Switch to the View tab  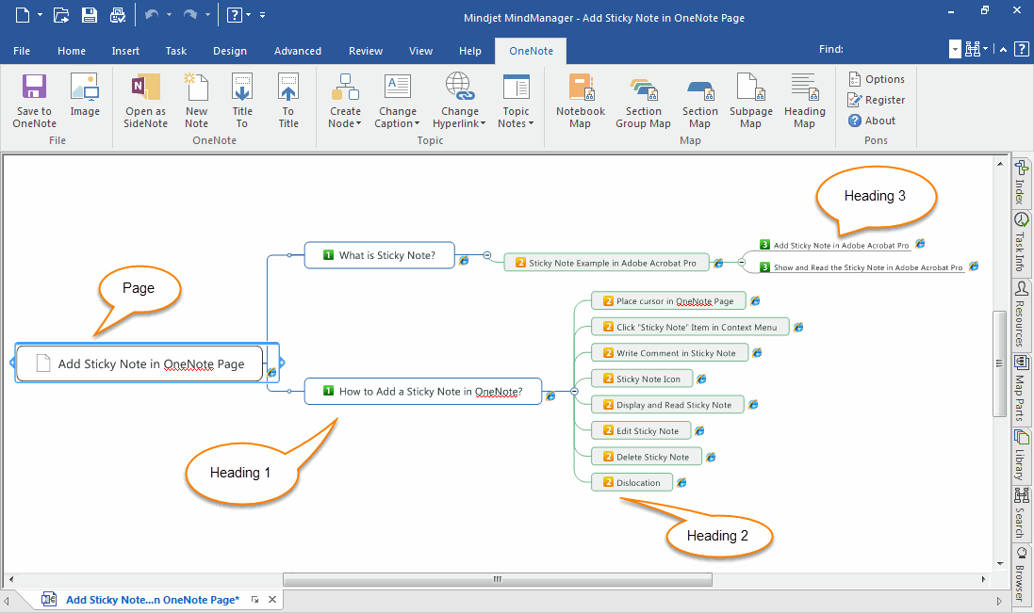420,51
